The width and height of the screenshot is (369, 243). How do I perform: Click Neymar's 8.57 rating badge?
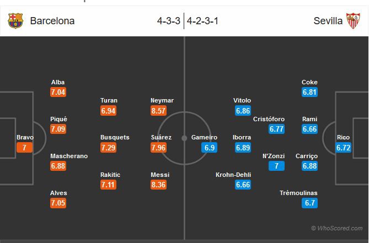[x=159, y=110]
